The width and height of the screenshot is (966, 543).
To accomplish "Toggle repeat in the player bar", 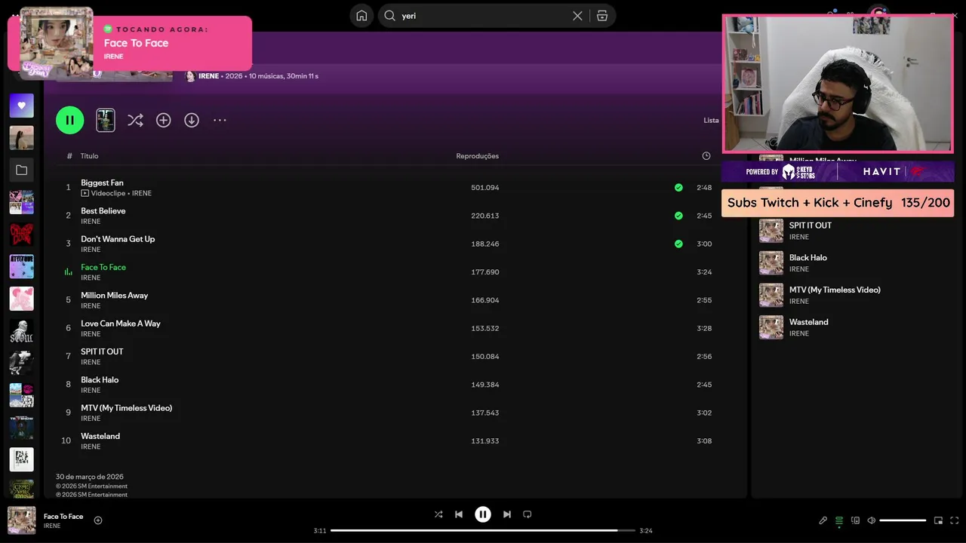I will pos(528,514).
